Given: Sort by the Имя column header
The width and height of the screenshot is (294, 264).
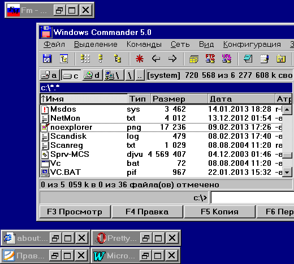Looking at the screenshot, I should click(x=84, y=99).
